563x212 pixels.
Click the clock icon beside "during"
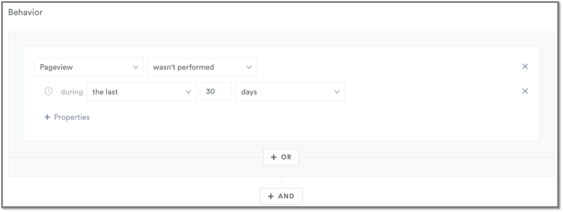(x=49, y=91)
